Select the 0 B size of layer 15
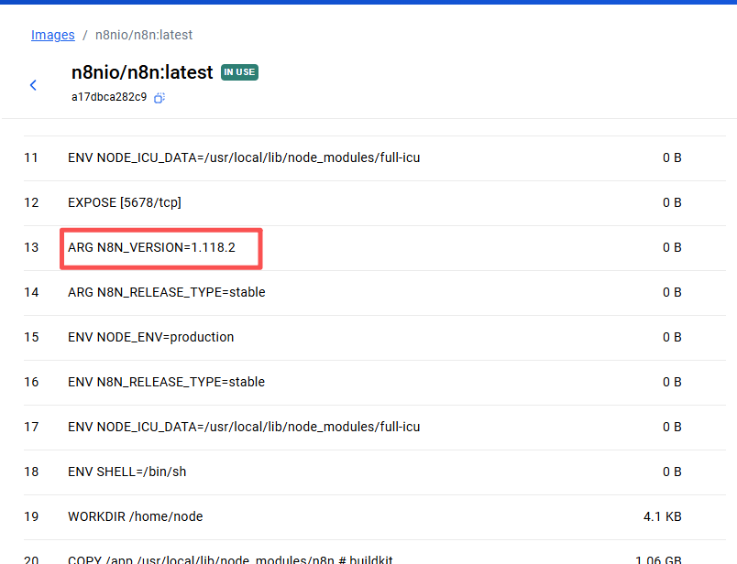Screen dimensions: 737x564 (672, 337)
